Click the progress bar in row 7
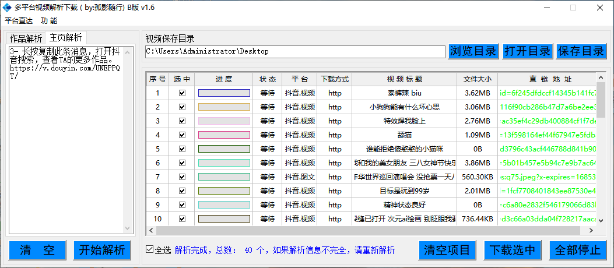This screenshot has width=614, height=268. point(224,177)
